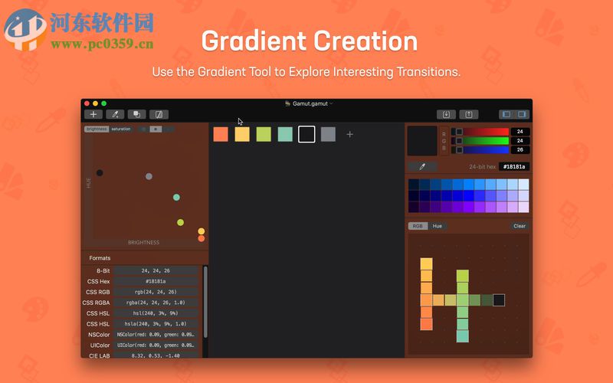
Task: Click the blue value field showing 26
Action: 520,149
